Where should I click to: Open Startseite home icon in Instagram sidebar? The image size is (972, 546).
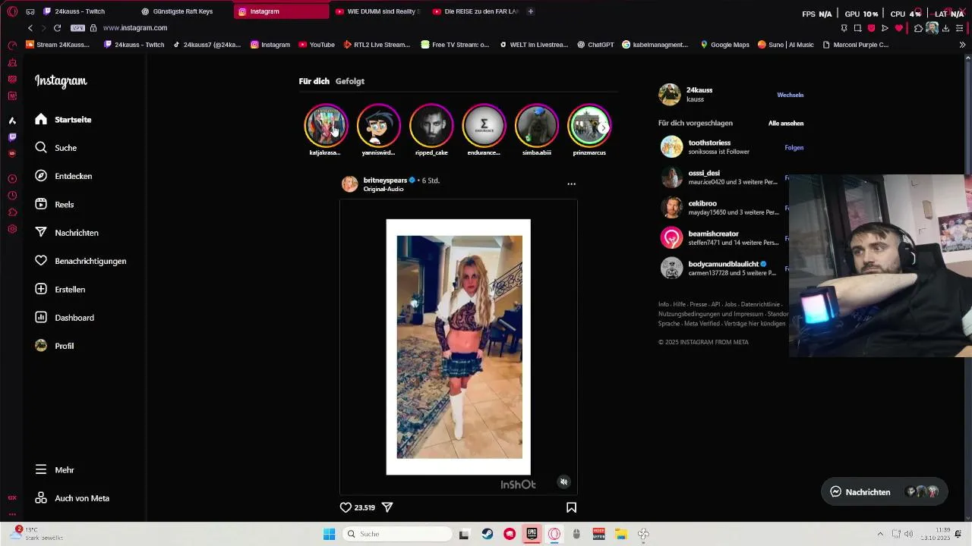click(41, 119)
